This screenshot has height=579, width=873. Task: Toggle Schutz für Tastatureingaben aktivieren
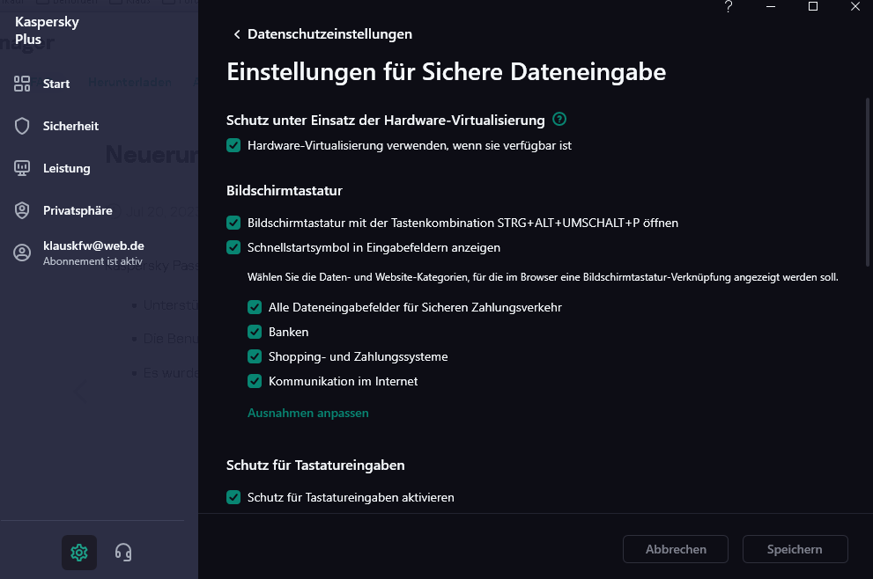(233, 497)
